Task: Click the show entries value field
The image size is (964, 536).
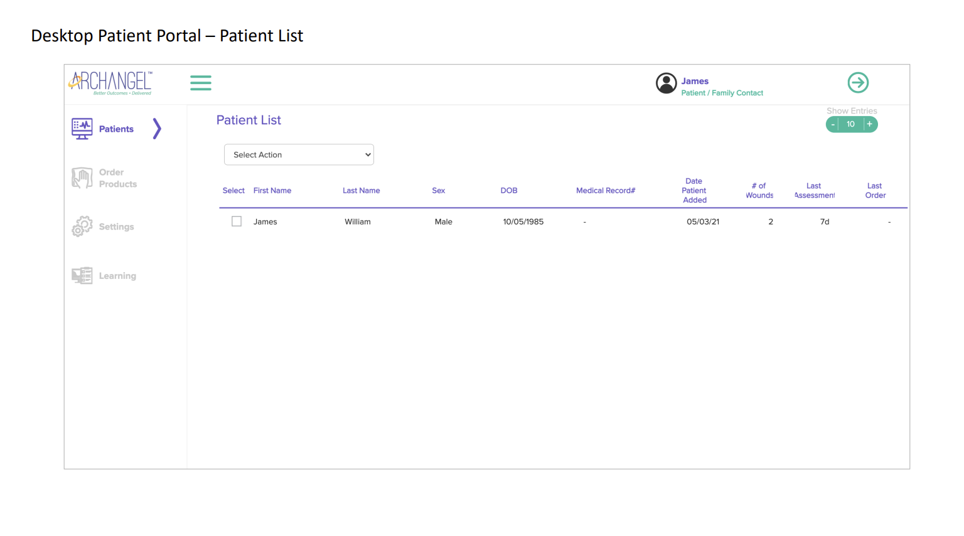Action: point(850,124)
